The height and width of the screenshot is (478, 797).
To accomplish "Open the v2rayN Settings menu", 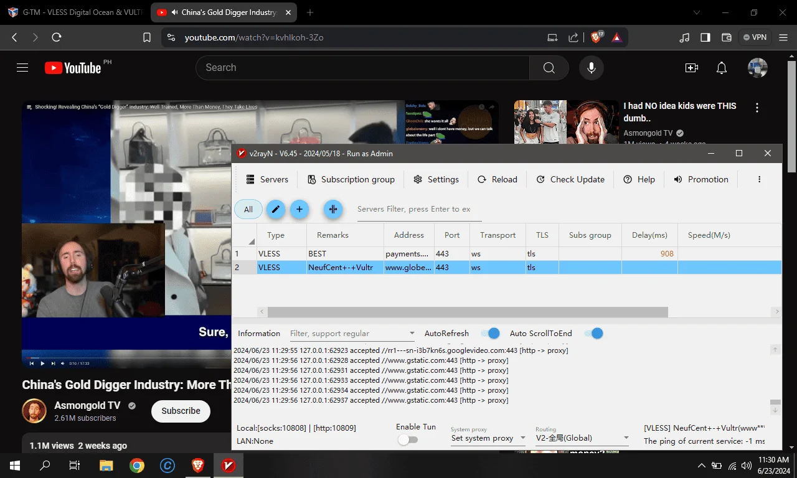I will pos(436,179).
